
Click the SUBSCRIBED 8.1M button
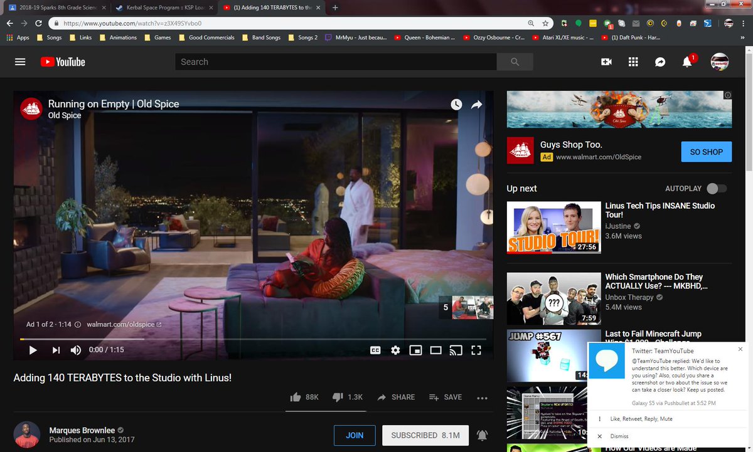425,435
